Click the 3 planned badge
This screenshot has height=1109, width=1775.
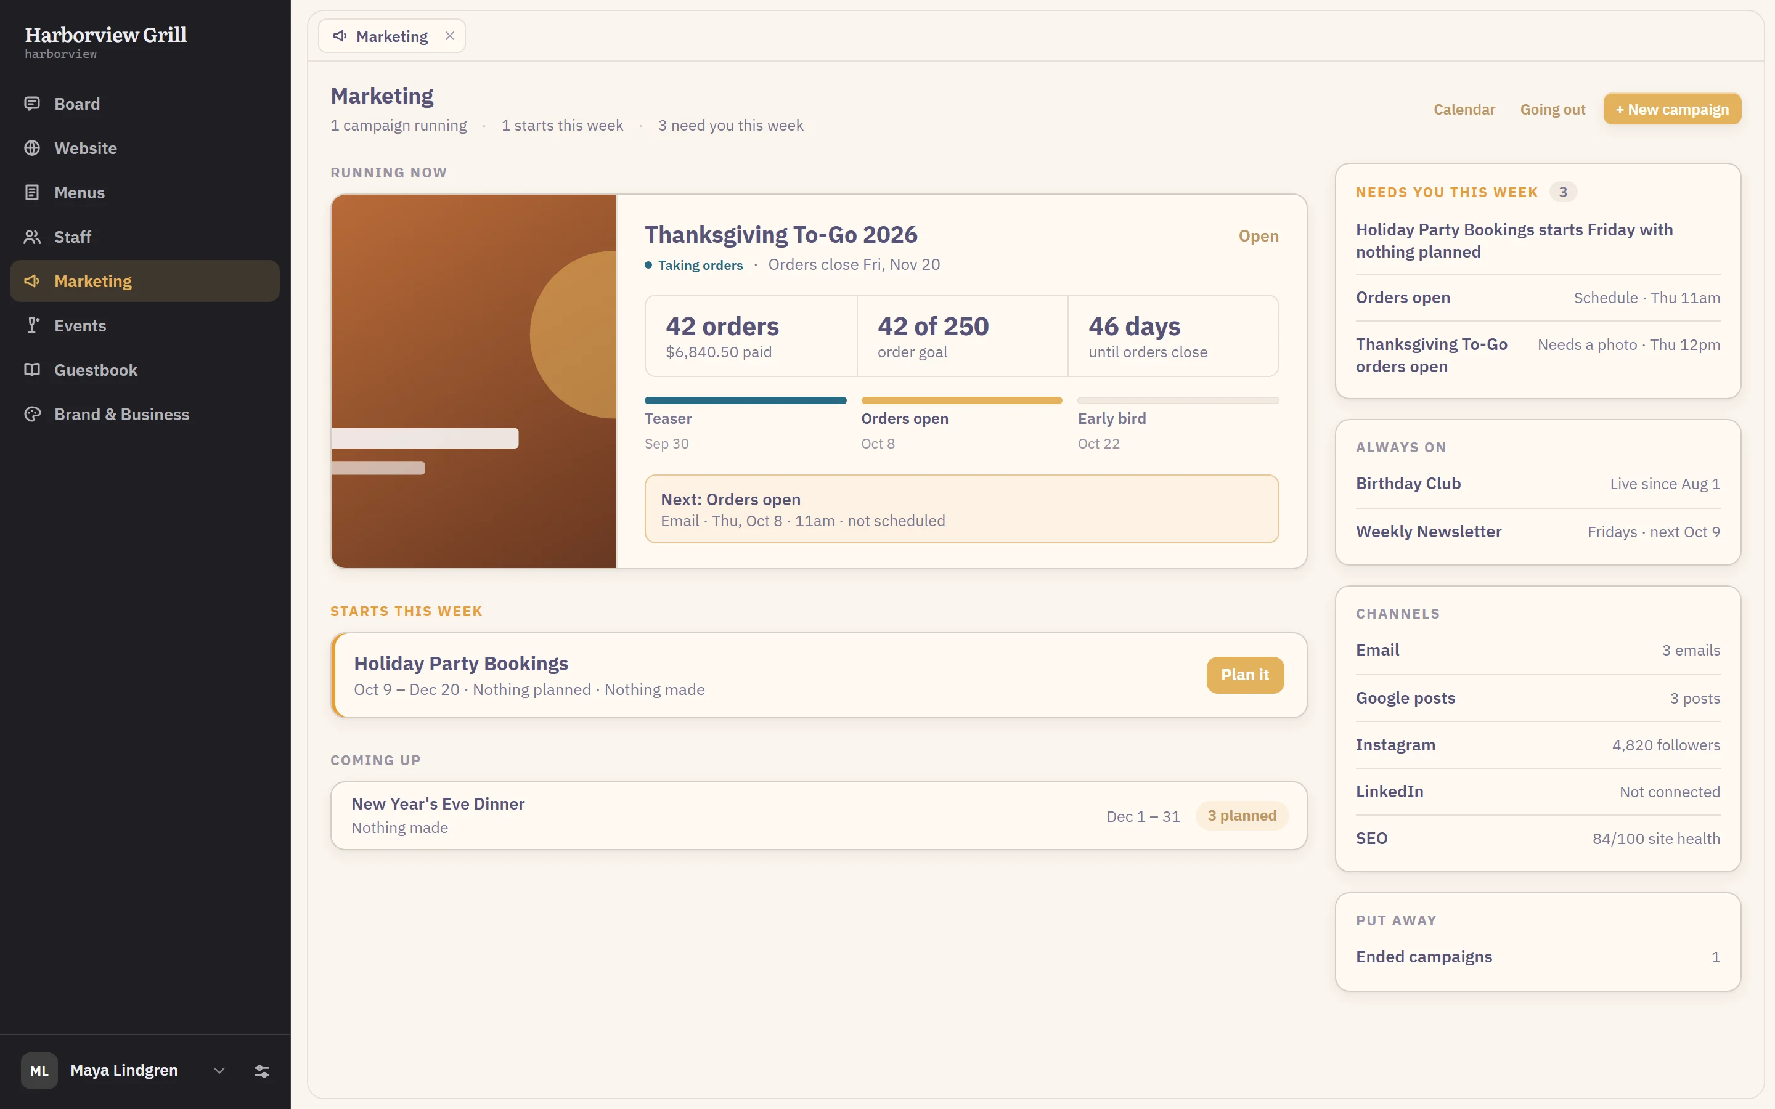coord(1242,816)
